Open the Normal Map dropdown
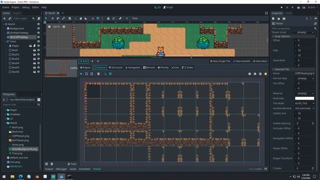The height and width of the screenshot is (180, 320). click(x=304, y=78)
